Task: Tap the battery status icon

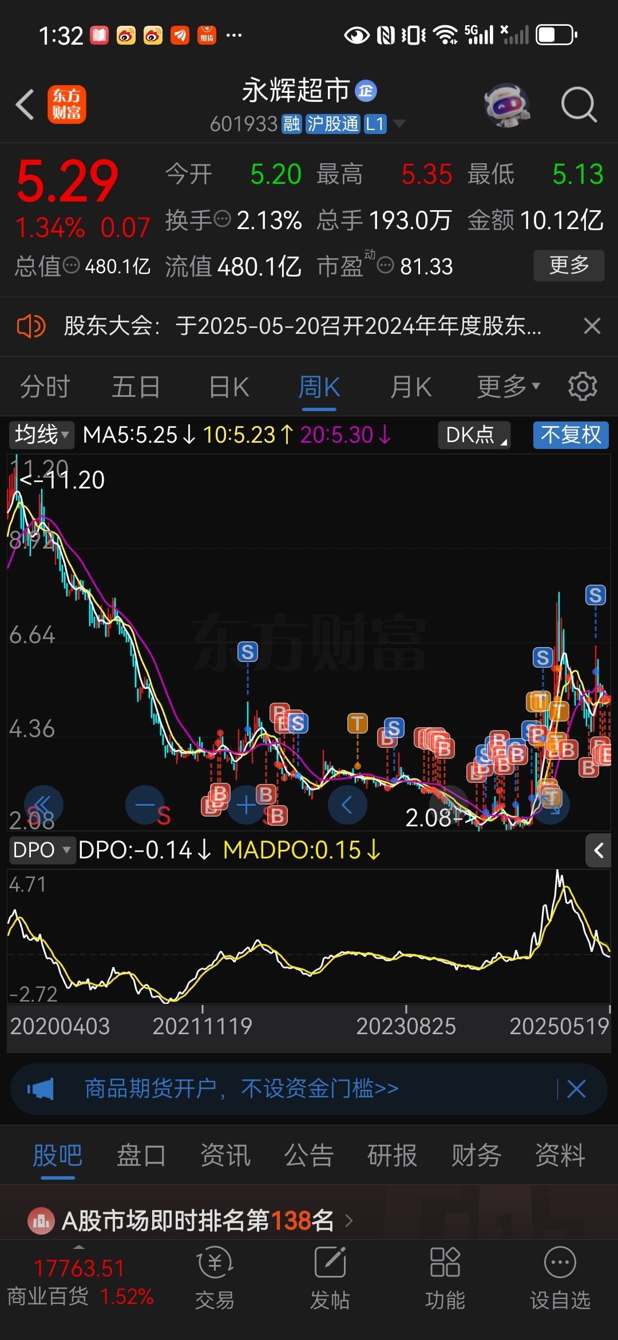Action: [556, 35]
